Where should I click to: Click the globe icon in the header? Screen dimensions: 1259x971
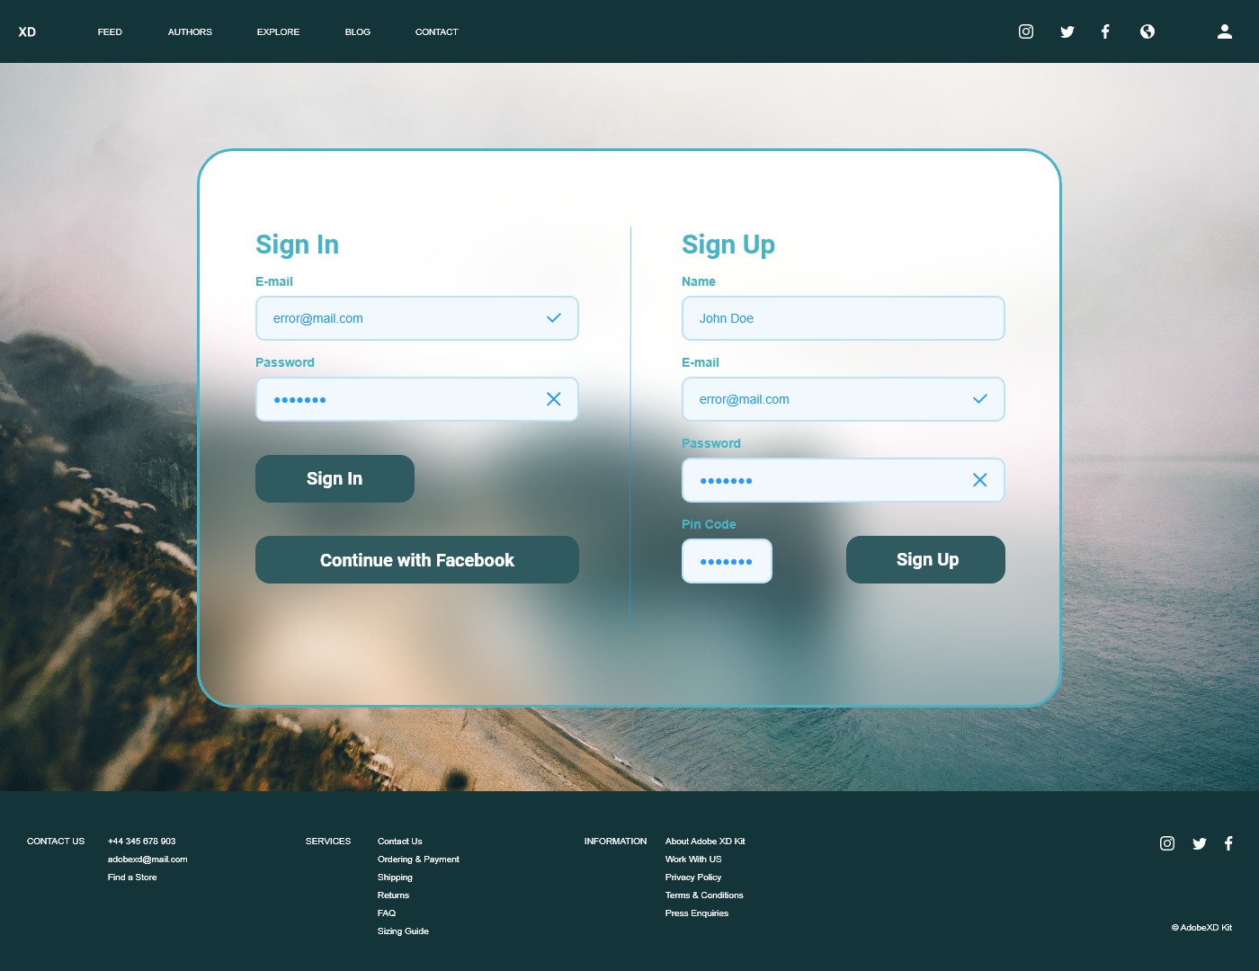click(1147, 31)
